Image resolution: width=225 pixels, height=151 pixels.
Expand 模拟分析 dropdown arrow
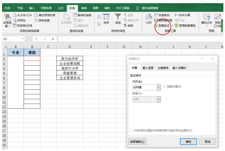[207, 26]
